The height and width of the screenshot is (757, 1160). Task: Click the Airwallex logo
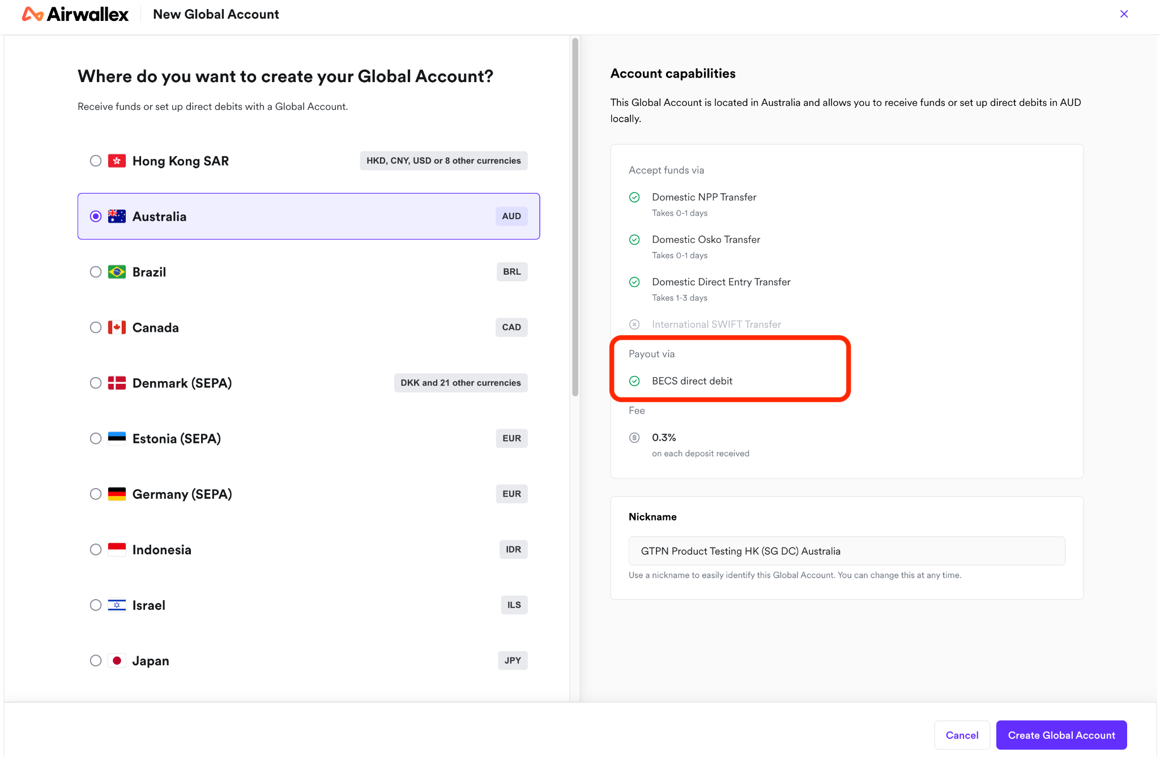pos(75,14)
